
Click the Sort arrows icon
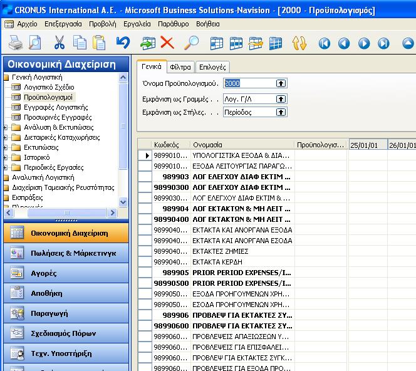click(x=299, y=43)
